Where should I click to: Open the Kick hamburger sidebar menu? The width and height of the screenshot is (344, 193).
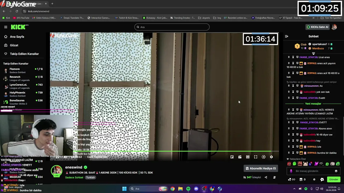click(6, 27)
